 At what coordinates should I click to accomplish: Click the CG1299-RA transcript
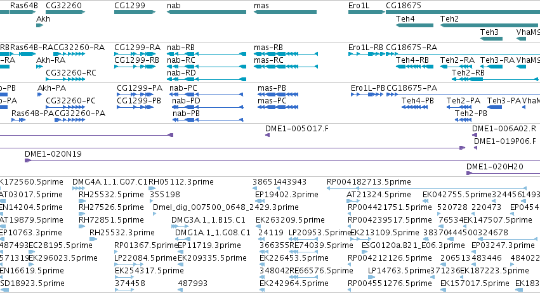coord(135,54)
